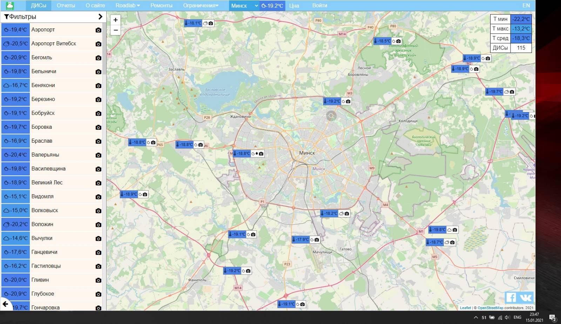View the Великий Лес camera
The image size is (561, 324).
99,183
